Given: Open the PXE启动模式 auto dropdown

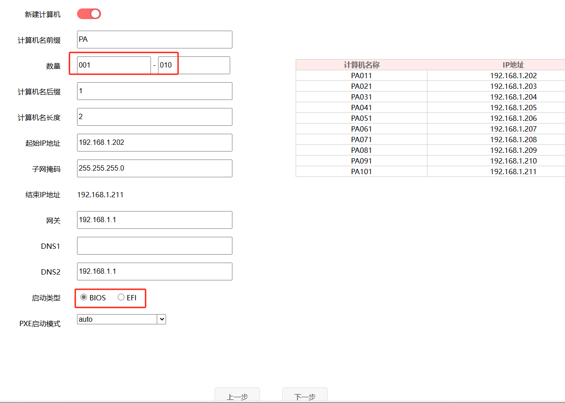Looking at the screenshot, I should [x=121, y=319].
